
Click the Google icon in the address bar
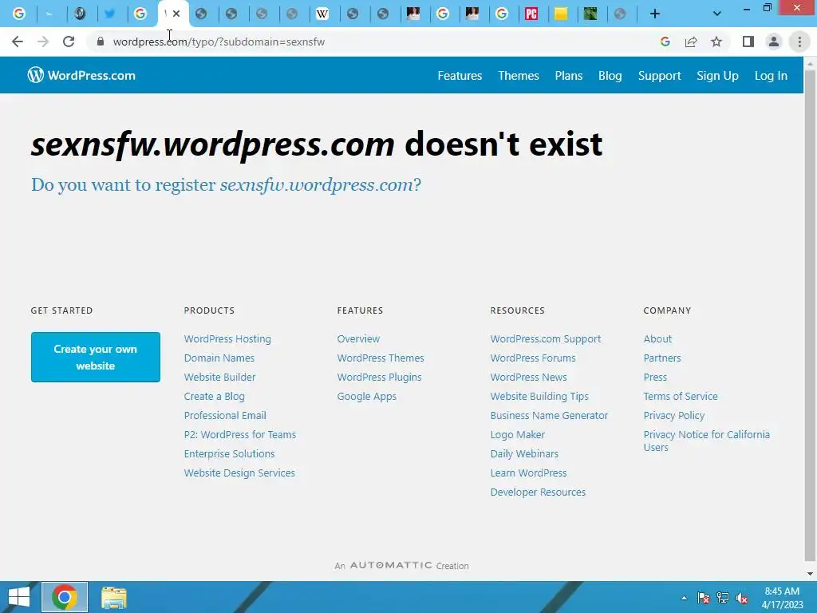665,42
